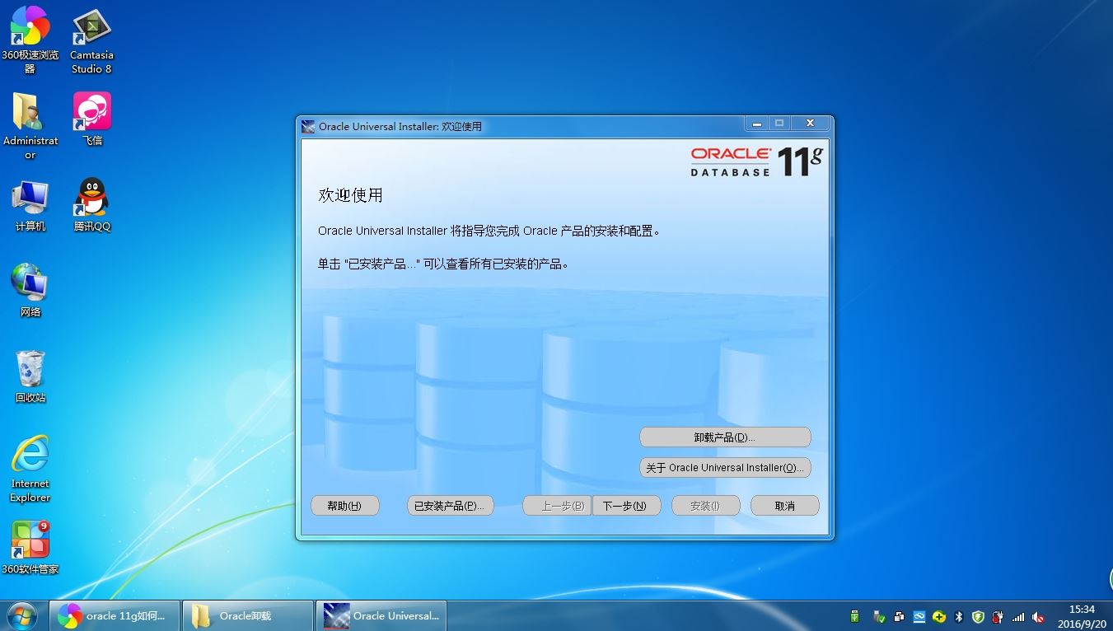Click the Bluetooth tray icon

point(959,617)
